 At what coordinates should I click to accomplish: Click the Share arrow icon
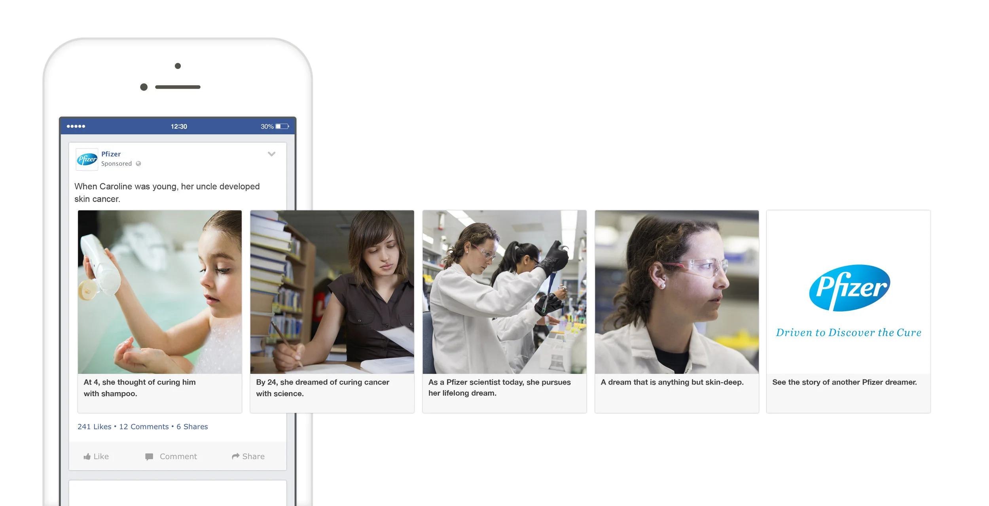point(236,456)
